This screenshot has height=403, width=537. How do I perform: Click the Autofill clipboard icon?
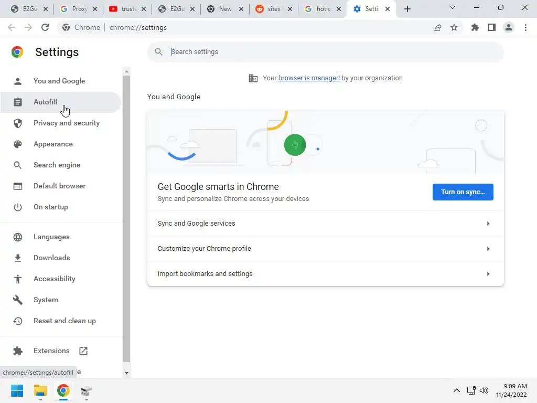point(18,102)
